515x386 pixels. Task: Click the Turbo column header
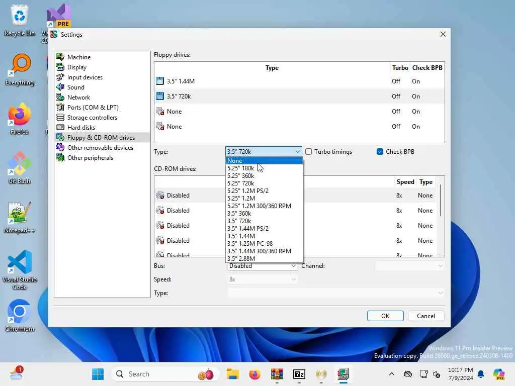click(x=400, y=68)
